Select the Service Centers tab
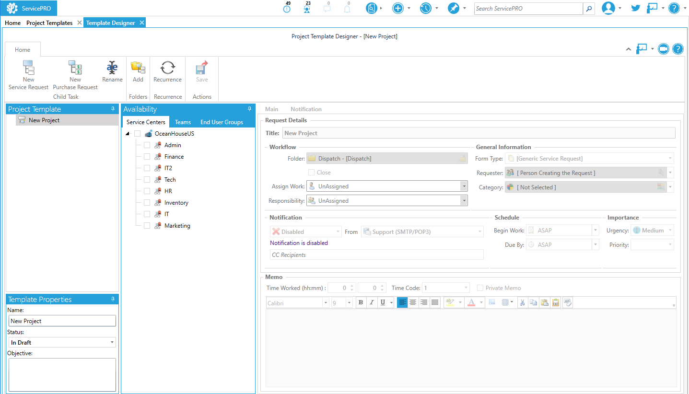 pos(146,122)
